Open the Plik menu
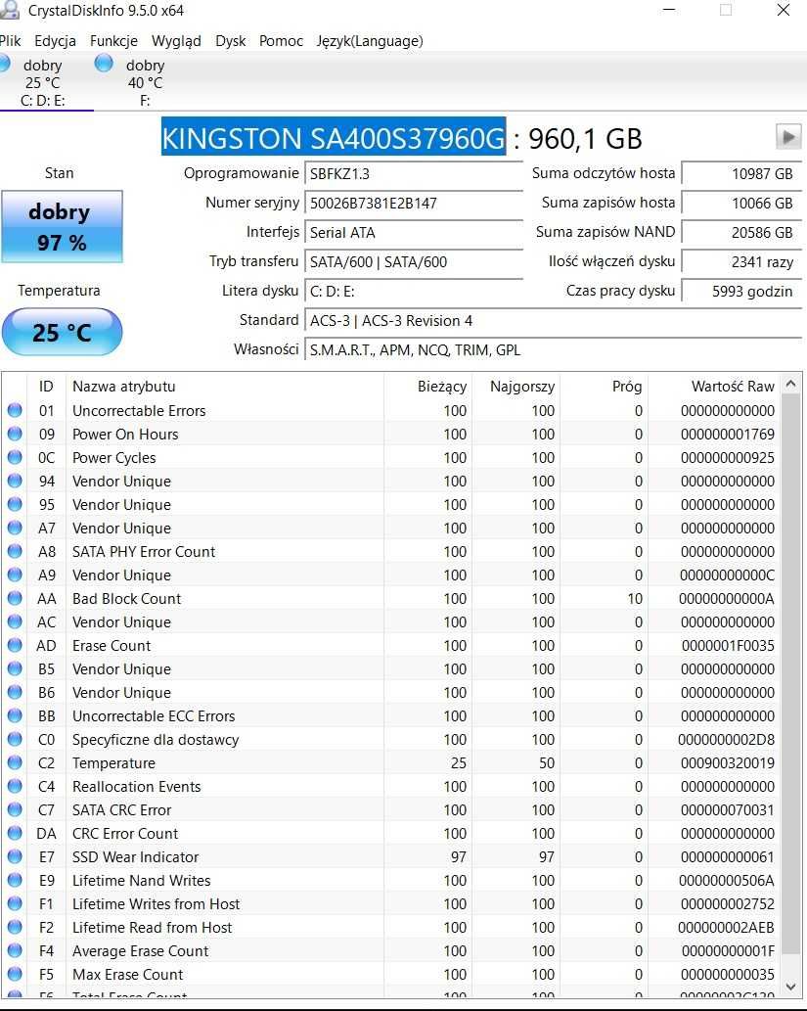Viewport: 807px width, 1011px height. click(10, 41)
